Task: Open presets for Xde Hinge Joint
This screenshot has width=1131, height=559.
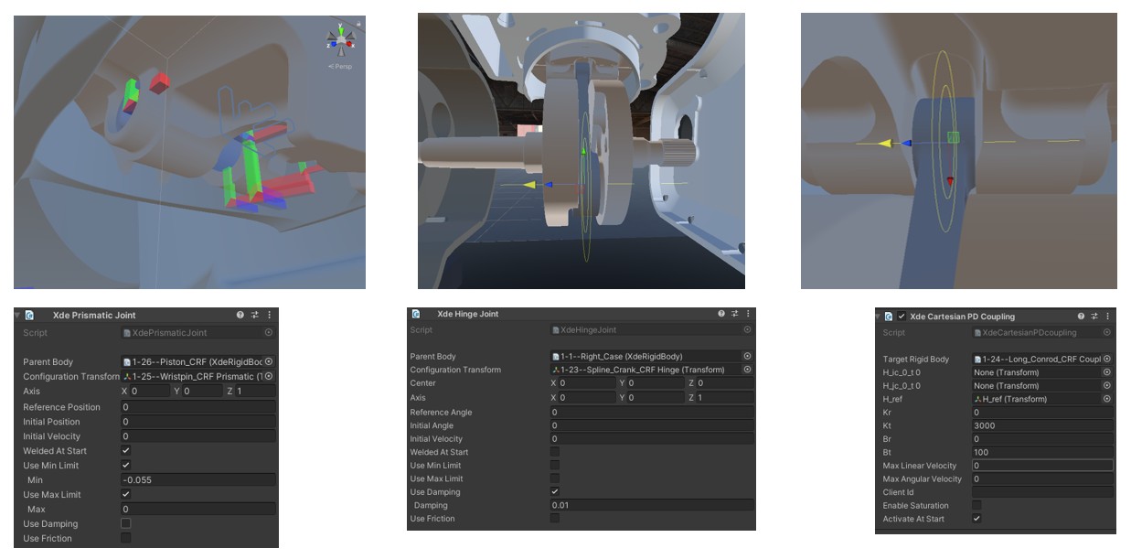Action: (x=736, y=314)
